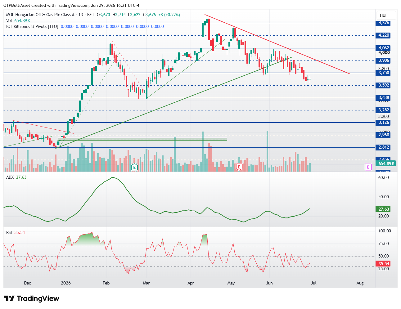Click the purple E upcoming earnings marker
401x309 pixels.
coord(368,167)
